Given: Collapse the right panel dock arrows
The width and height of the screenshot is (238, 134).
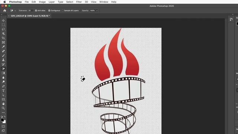Looking at the screenshot, I should 233,15.
